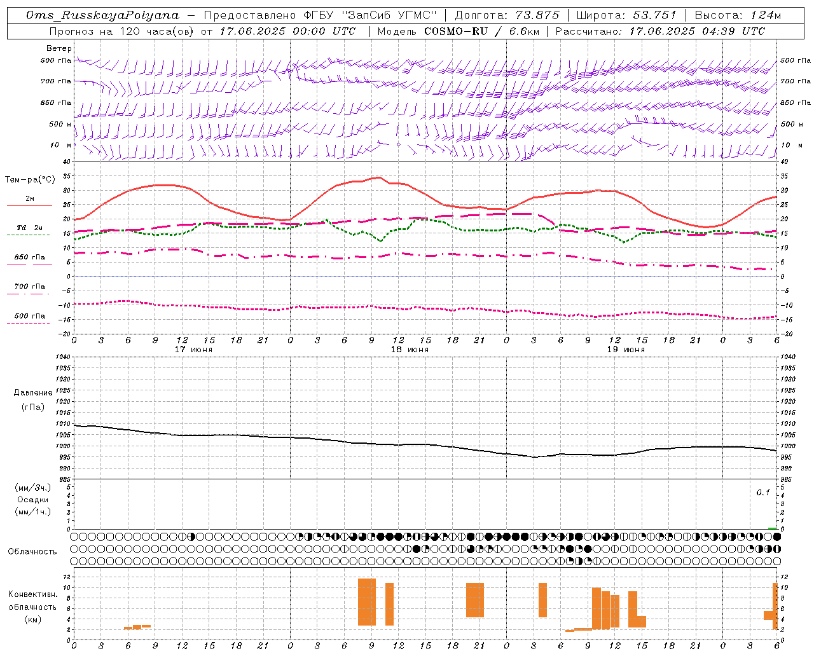Click the red solid line under '2м' legend
This screenshot has height=651, width=814.
[29, 205]
